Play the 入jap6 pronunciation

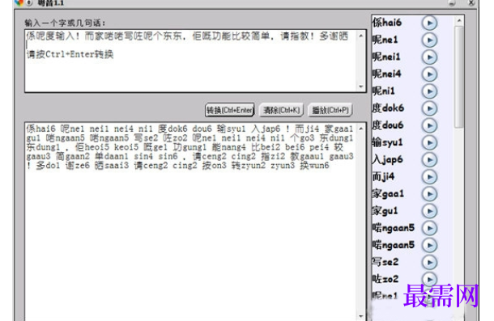tap(429, 159)
